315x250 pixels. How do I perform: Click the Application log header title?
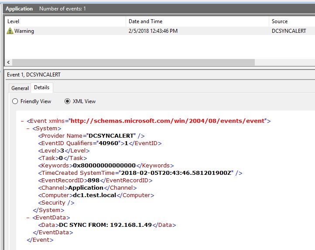click(x=19, y=9)
